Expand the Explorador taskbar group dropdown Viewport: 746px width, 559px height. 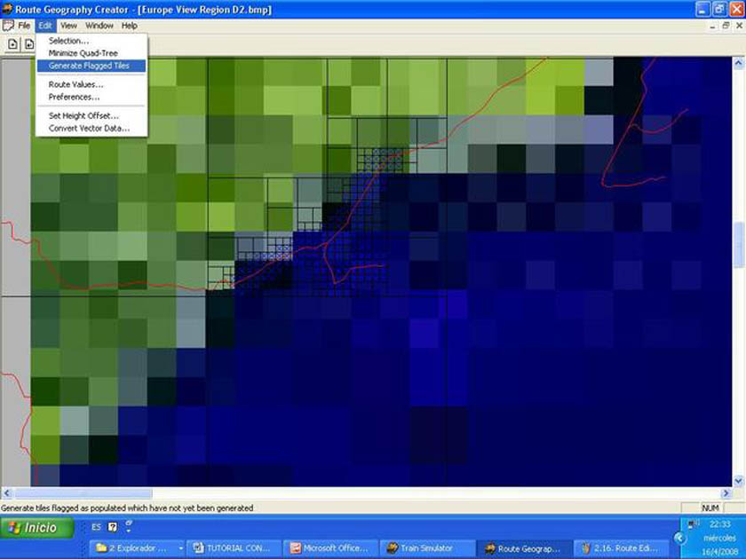pyautogui.click(x=181, y=548)
